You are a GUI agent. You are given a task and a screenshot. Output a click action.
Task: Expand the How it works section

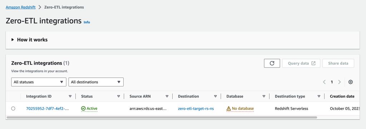[x=29, y=40]
